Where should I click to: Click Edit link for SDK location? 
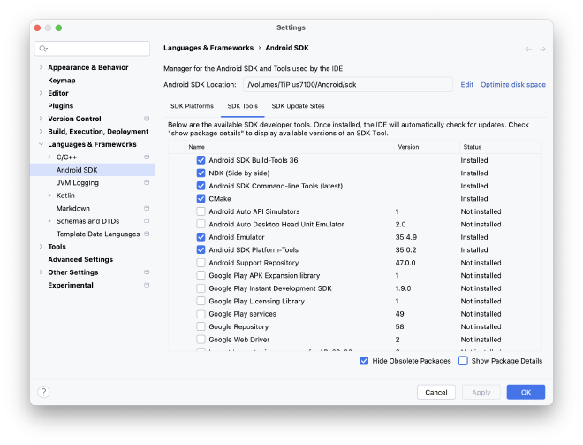coord(466,85)
